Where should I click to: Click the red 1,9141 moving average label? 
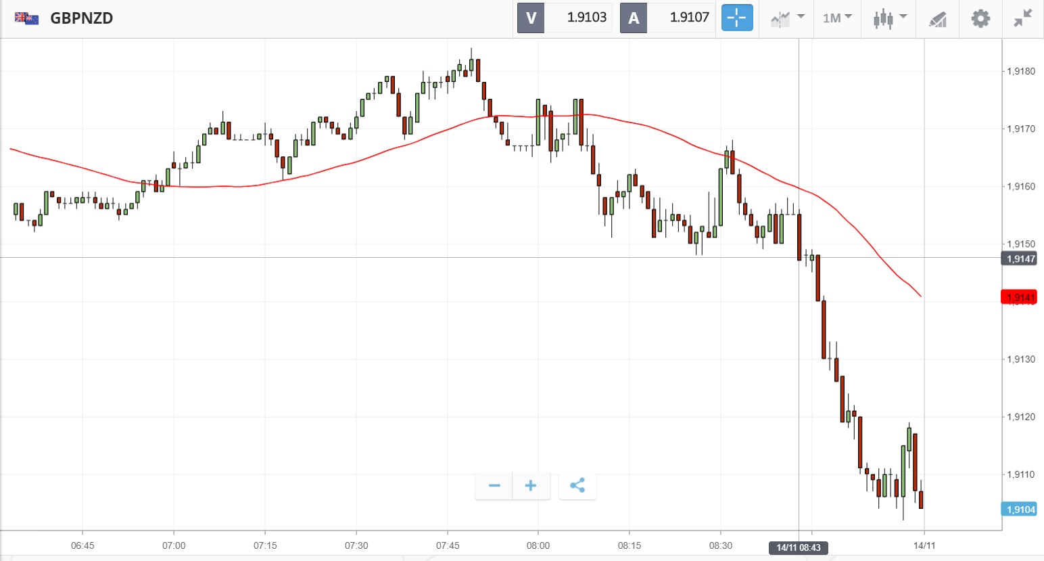tap(1020, 297)
